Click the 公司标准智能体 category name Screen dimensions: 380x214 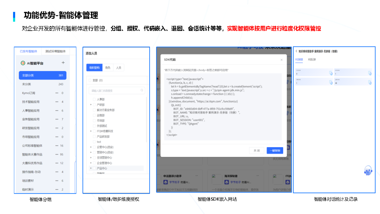32,146
